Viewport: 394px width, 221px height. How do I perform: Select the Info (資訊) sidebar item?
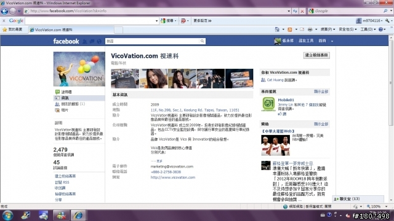click(x=79, y=98)
